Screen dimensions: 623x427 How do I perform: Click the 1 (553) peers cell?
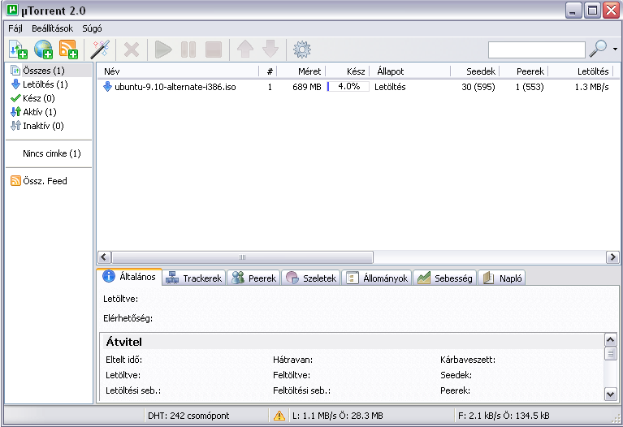coord(530,87)
